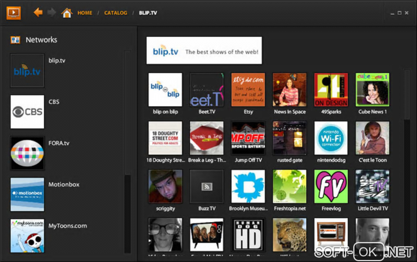Open the glasses face channel thumbnail
The image size is (417, 262).
[x=165, y=235]
